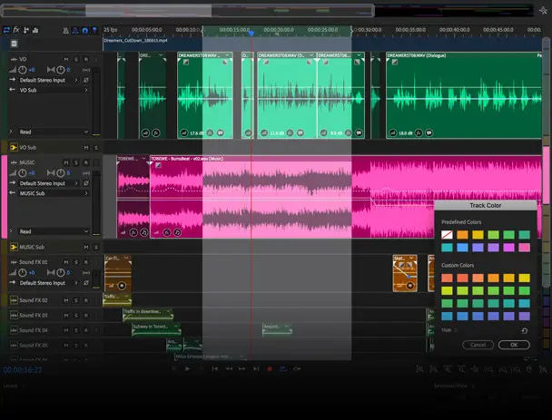552x420 pixels.
Task: Click the inputs/outputs swap icon in toolbar
Action: point(5,30)
